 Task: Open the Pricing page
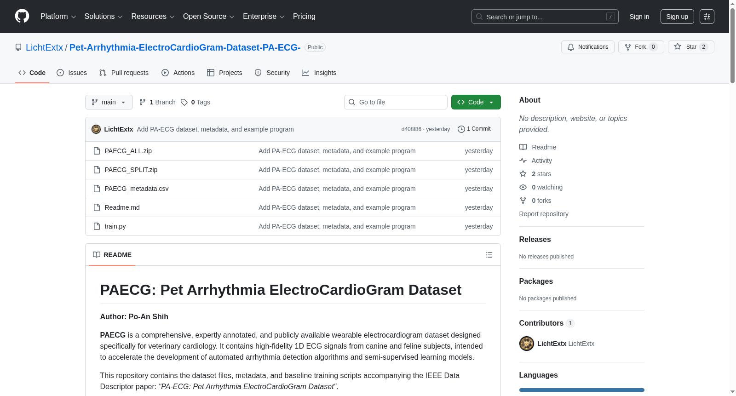click(304, 17)
